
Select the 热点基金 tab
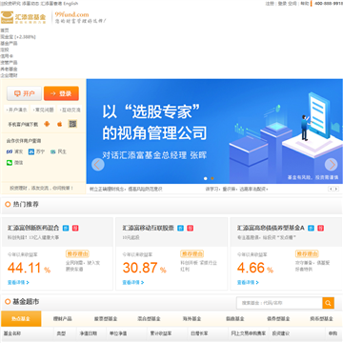21,318
